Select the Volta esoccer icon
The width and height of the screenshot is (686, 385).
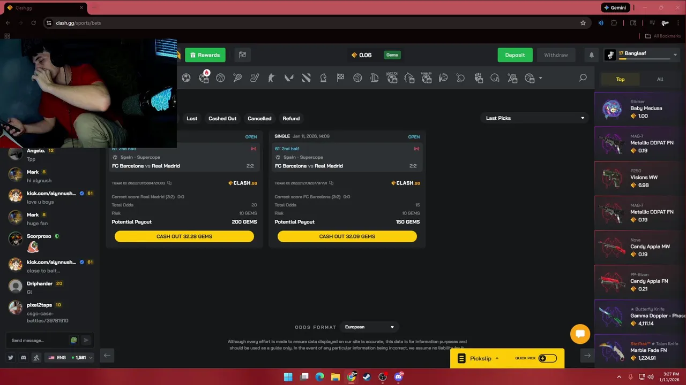(392, 78)
